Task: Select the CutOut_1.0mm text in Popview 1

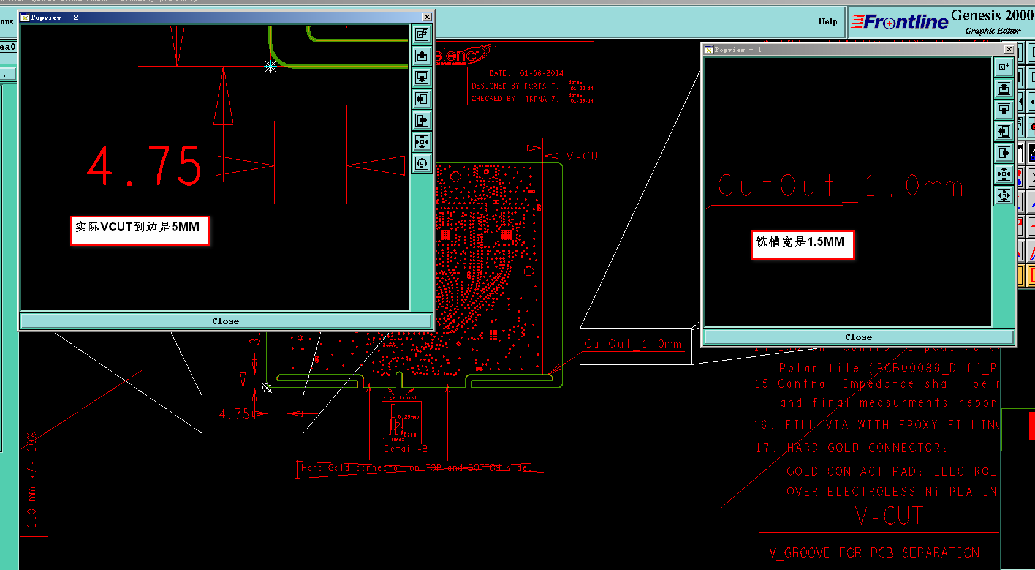Action: click(x=840, y=186)
